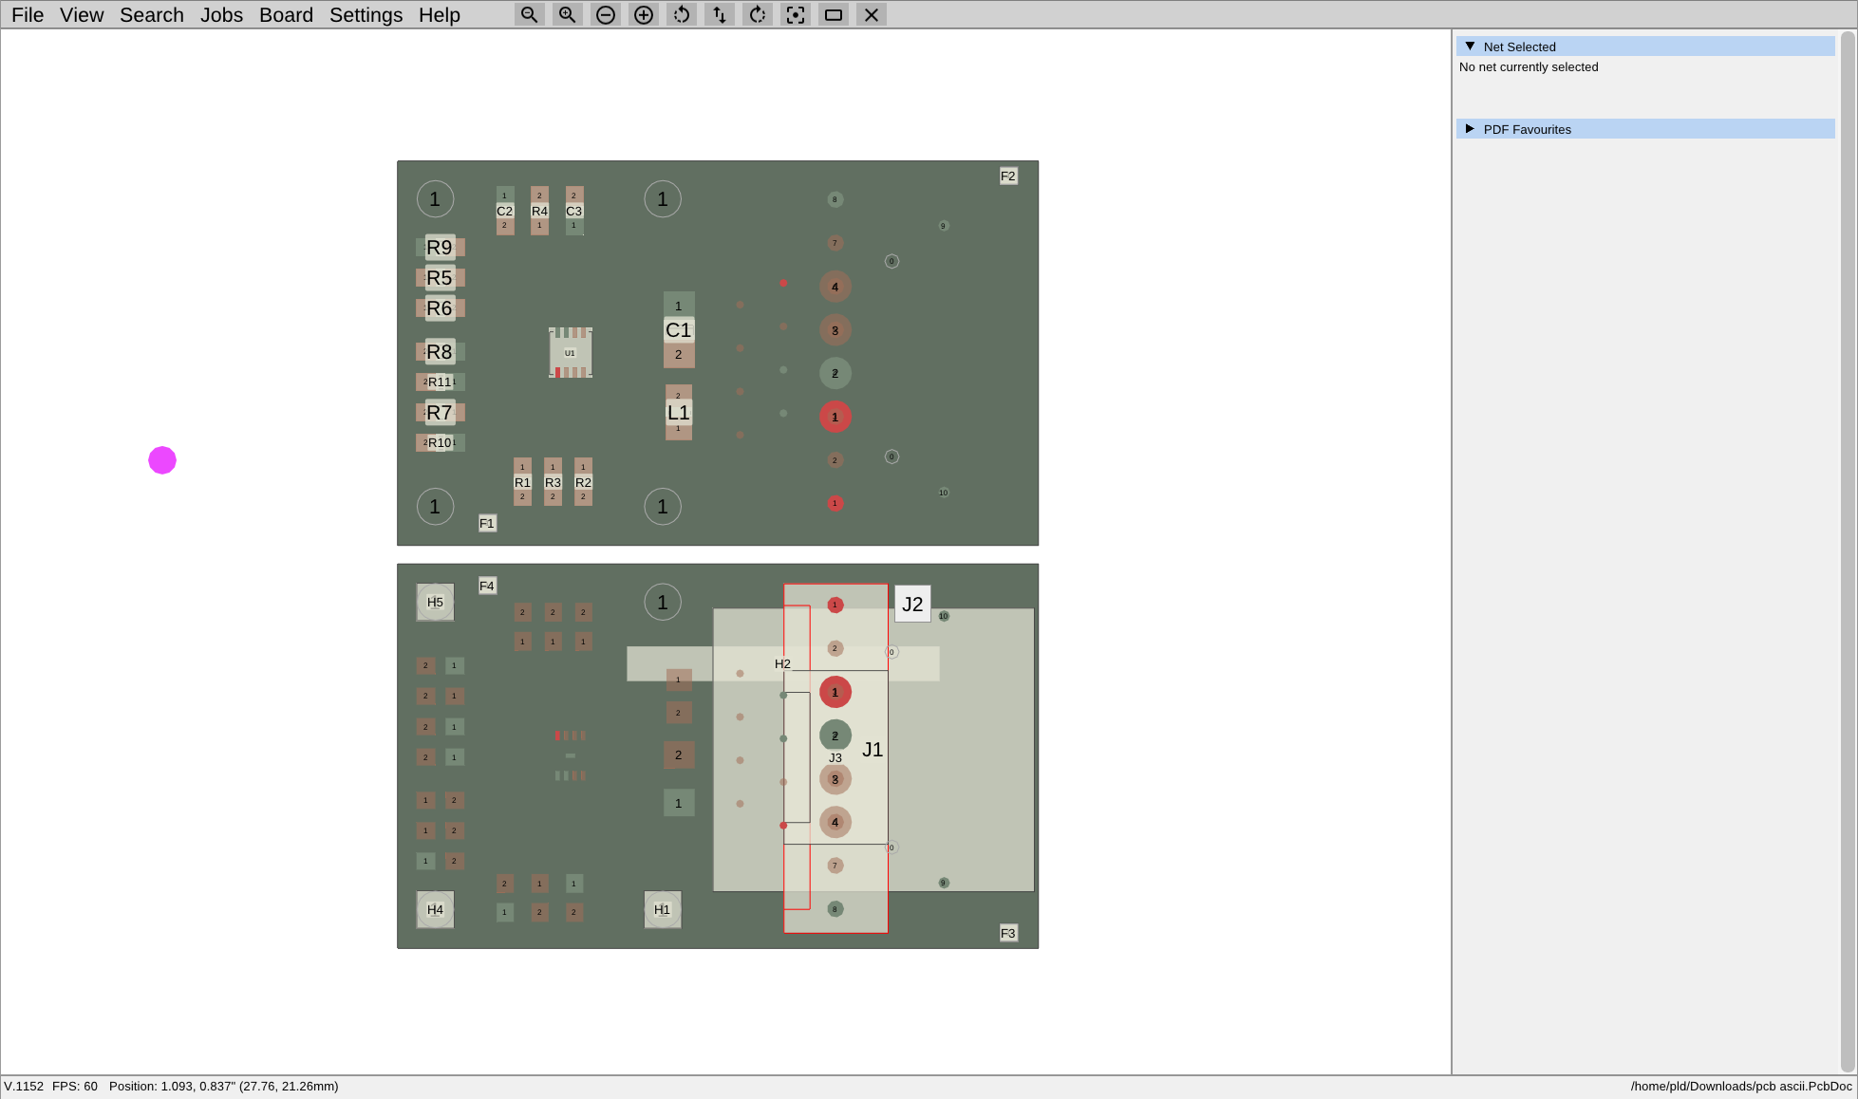Screen dimensions: 1858x1099
Task: Click the X icon at toolbar end
Action: click(871, 14)
